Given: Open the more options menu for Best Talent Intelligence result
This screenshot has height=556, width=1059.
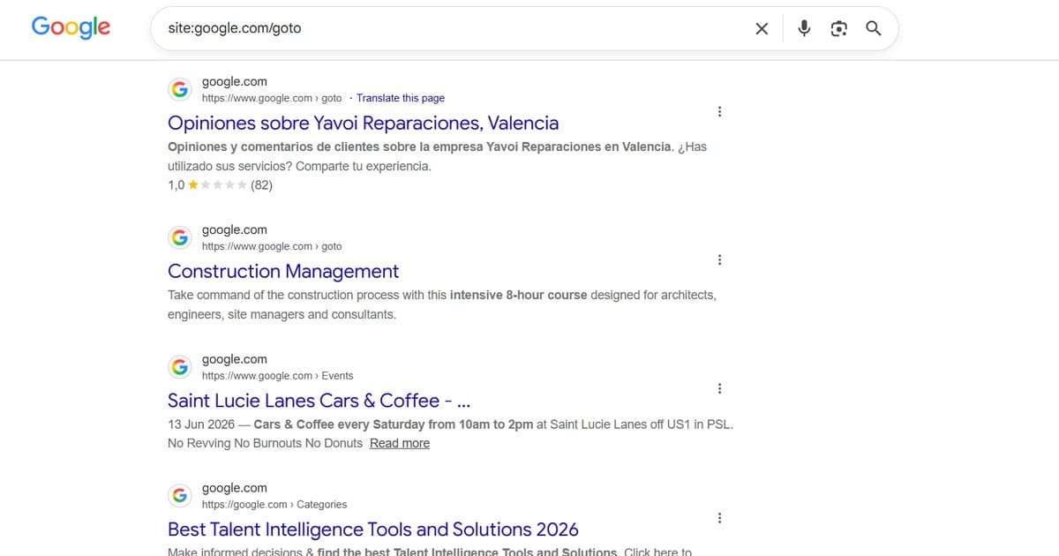Looking at the screenshot, I should [x=720, y=518].
